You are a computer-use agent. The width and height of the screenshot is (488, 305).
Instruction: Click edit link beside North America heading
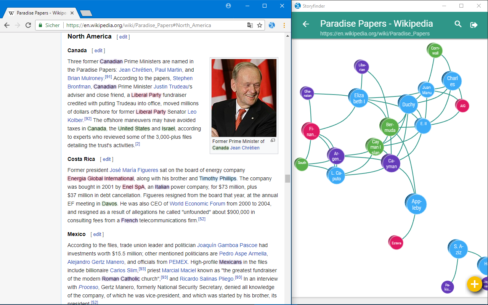[123, 37]
